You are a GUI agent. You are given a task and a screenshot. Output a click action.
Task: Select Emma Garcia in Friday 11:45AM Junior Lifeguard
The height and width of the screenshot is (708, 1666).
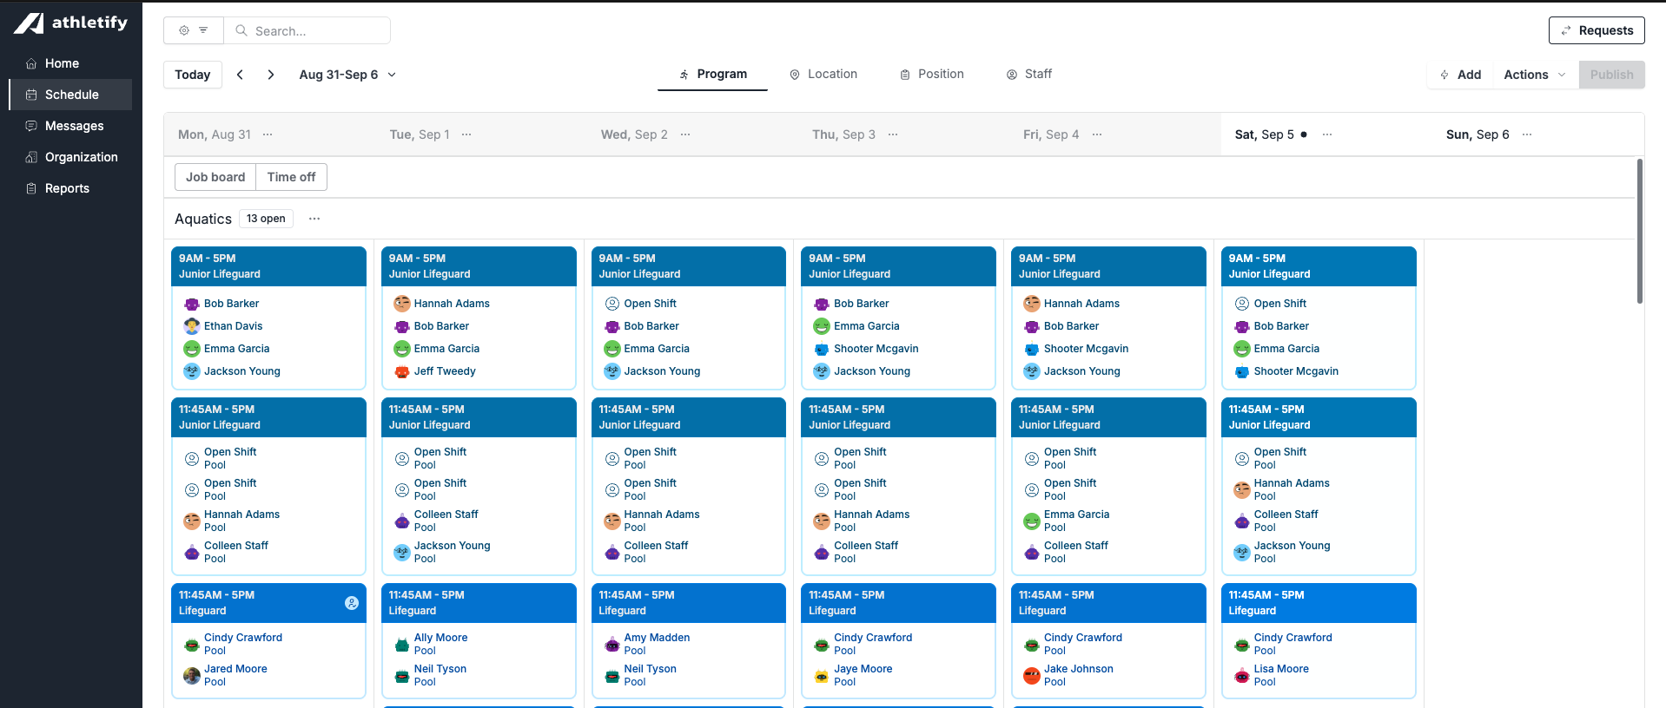[1076, 521]
